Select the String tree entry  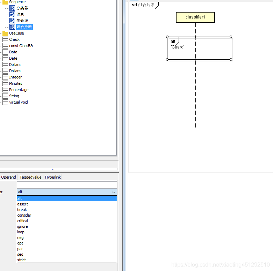coord(14,96)
